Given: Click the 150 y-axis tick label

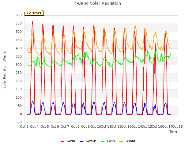Looking at the screenshot, I should point(19,89).
